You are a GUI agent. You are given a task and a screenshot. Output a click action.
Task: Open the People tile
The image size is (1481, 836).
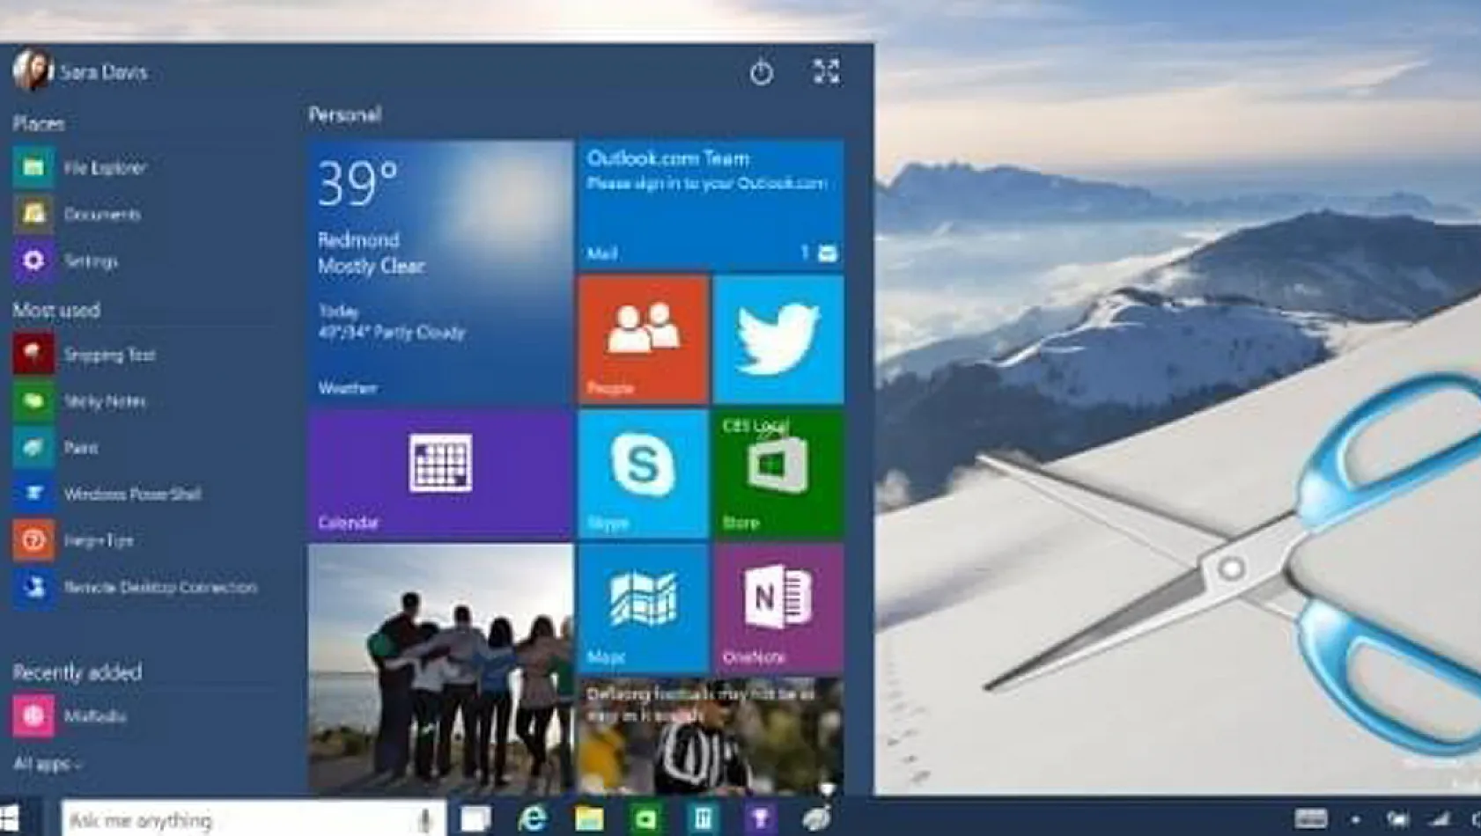point(644,340)
